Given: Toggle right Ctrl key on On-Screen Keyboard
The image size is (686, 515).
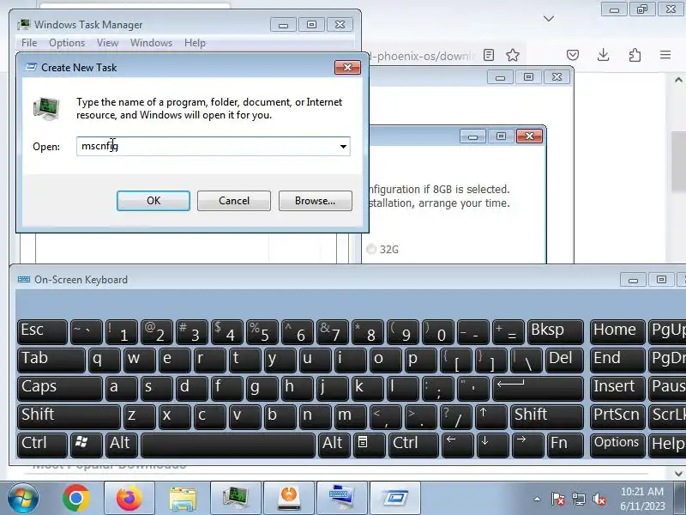Looking at the screenshot, I should 413,445.
